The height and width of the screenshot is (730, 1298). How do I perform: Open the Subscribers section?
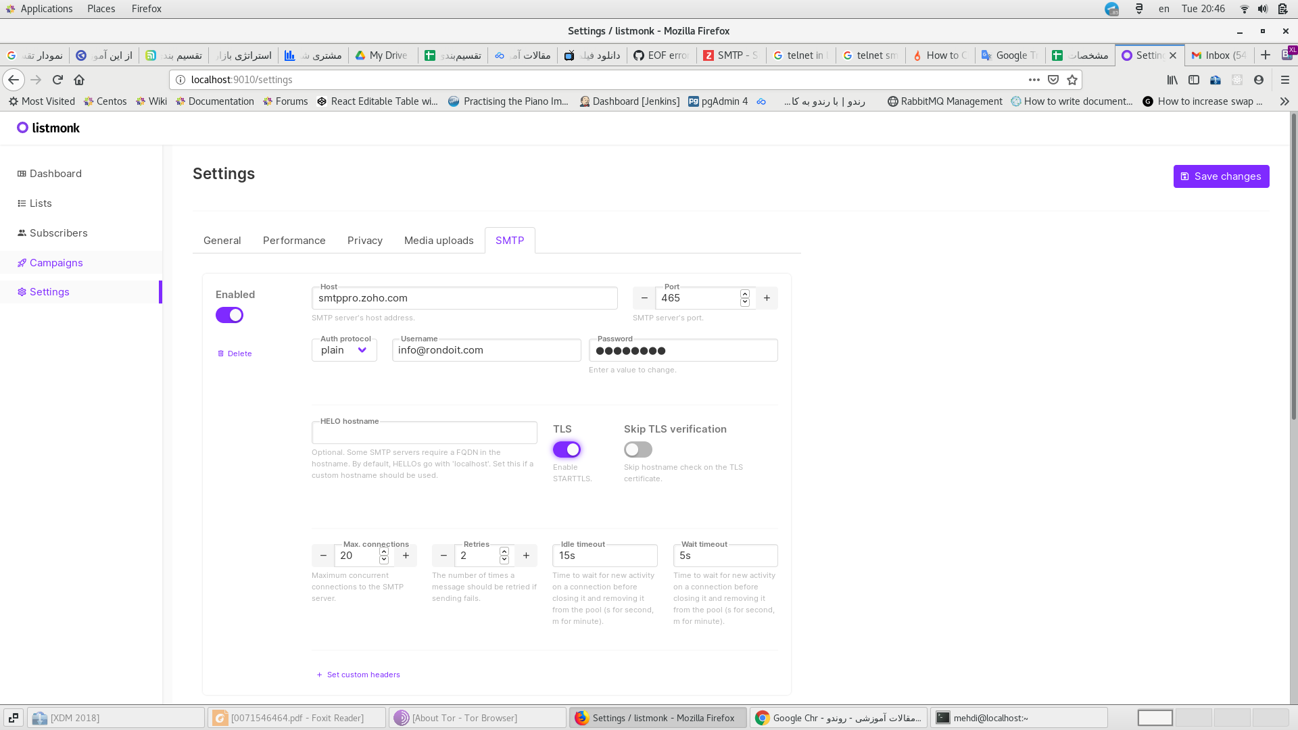pyautogui.click(x=59, y=233)
